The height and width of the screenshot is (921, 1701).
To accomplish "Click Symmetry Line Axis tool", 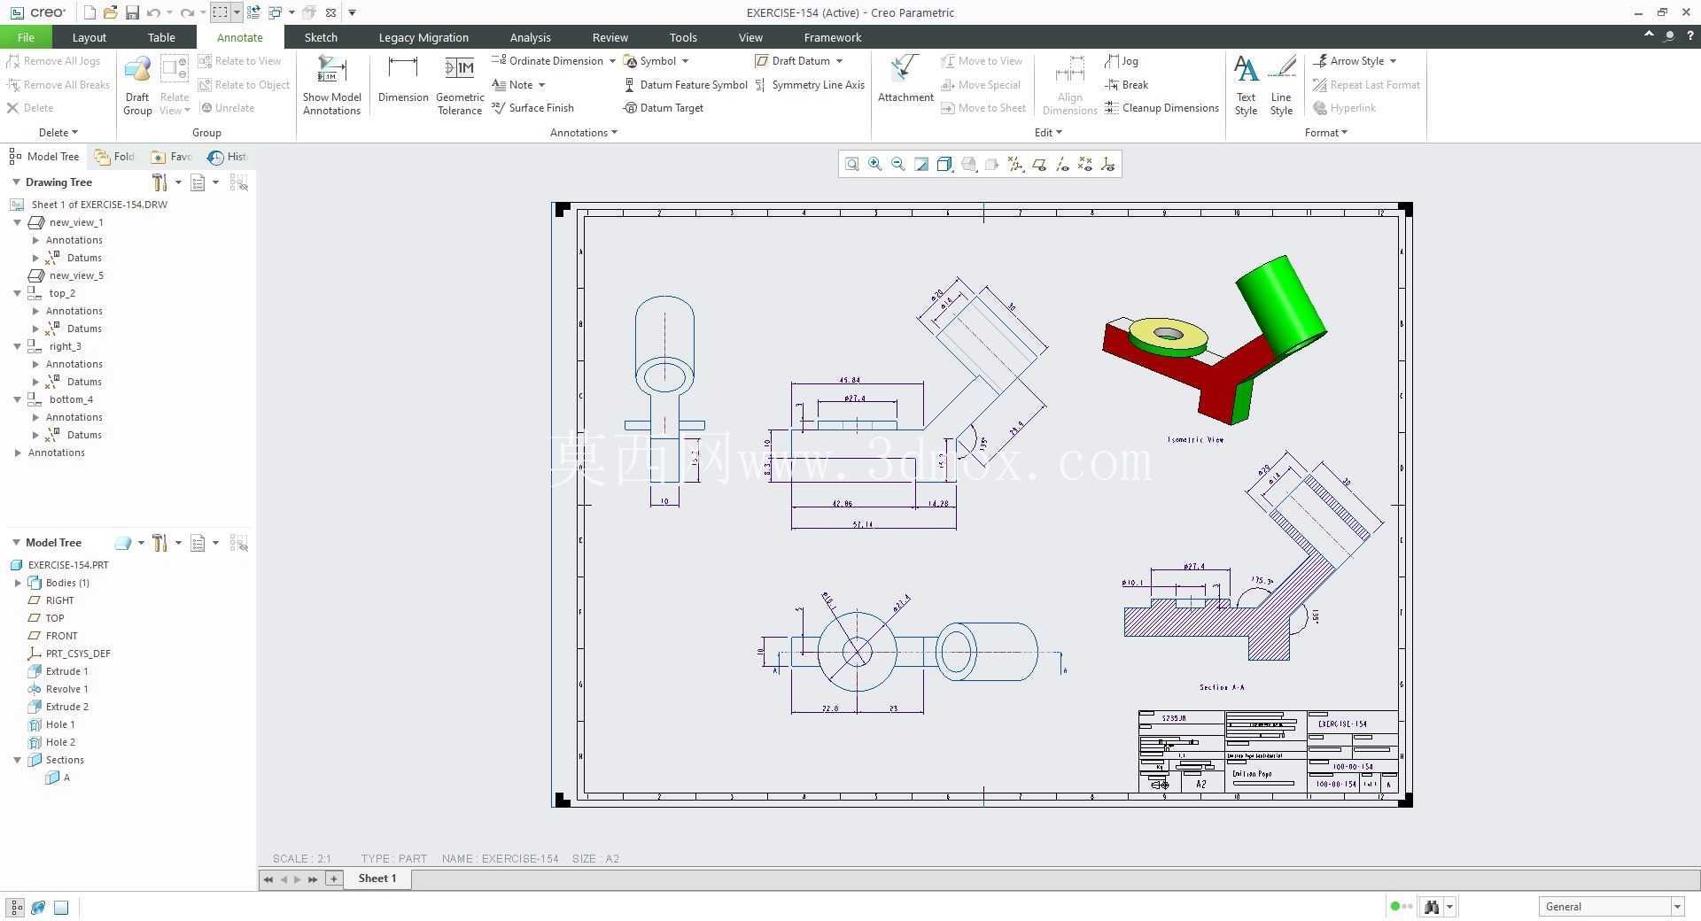I will tap(810, 85).
